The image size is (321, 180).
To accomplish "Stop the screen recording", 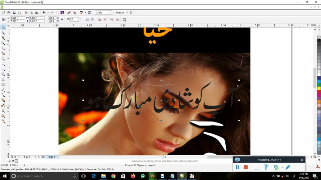I will tap(246, 167).
